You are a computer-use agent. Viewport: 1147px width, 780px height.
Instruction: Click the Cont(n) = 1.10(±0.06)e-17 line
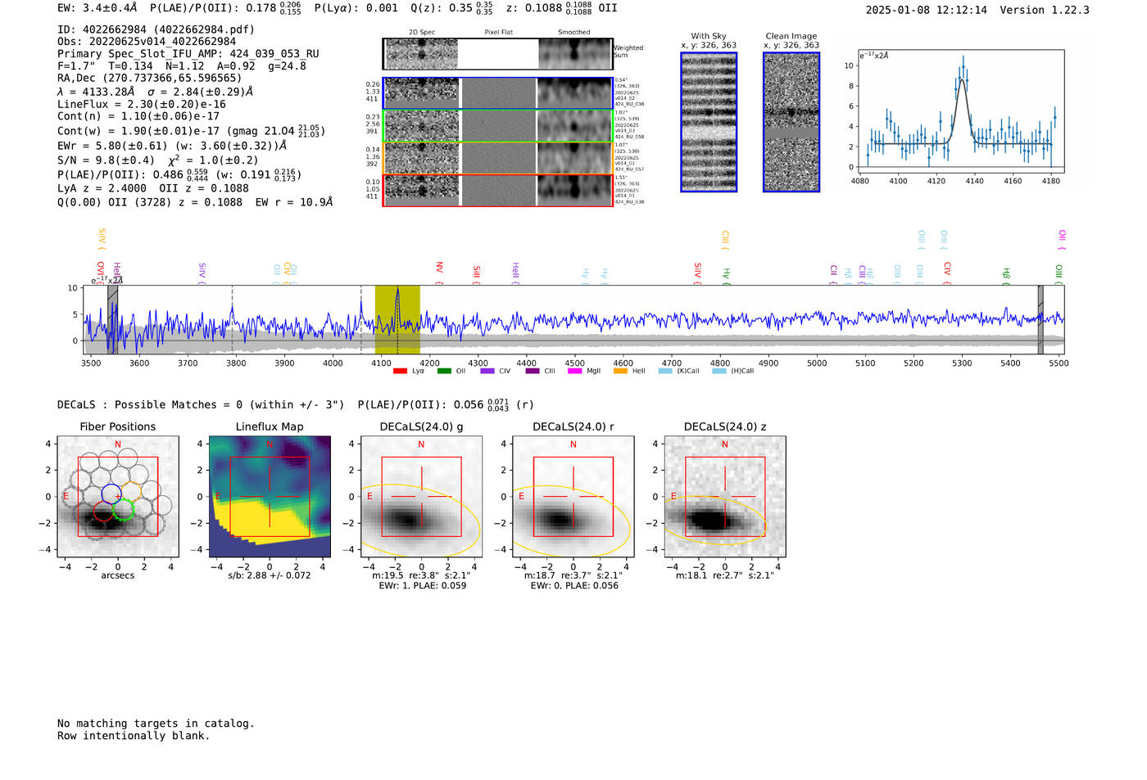coord(138,116)
